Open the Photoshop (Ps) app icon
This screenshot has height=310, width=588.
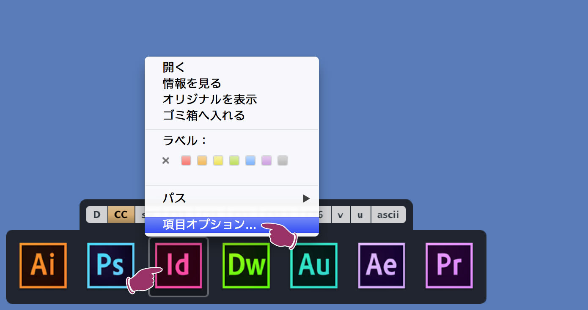(111, 266)
